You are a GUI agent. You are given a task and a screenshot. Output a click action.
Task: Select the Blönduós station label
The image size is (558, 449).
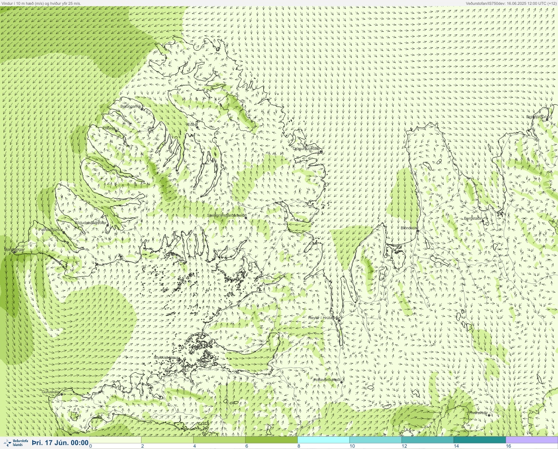tap(409, 228)
